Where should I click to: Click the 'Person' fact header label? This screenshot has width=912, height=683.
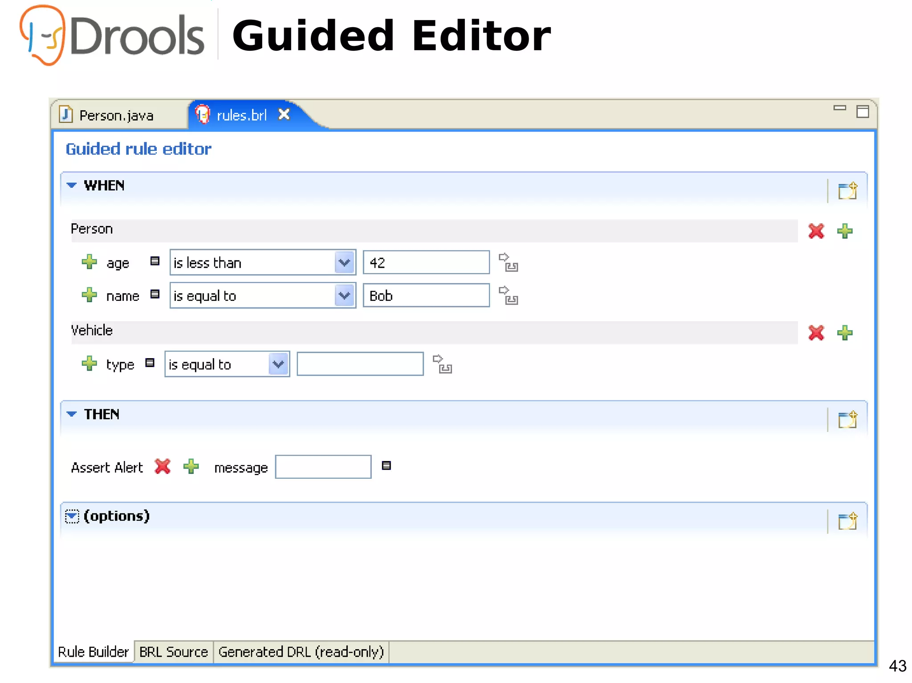point(92,229)
